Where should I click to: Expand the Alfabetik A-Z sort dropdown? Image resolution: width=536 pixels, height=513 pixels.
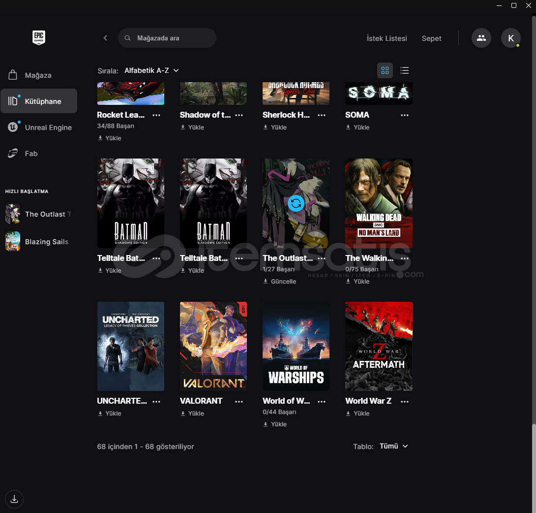point(151,70)
